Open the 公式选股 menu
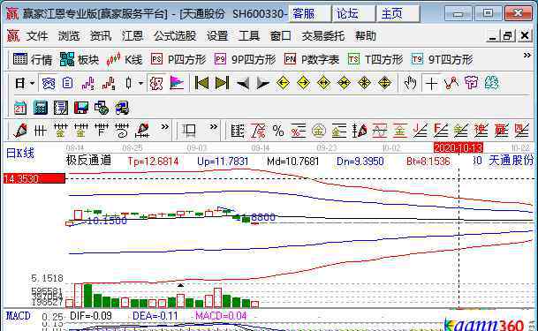The image size is (538, 331). click(x=175, y=35)
